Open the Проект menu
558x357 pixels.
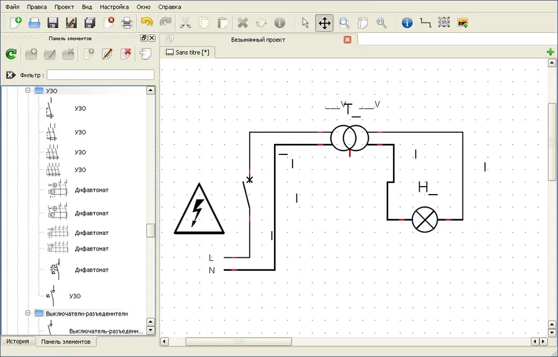[64, 7]
